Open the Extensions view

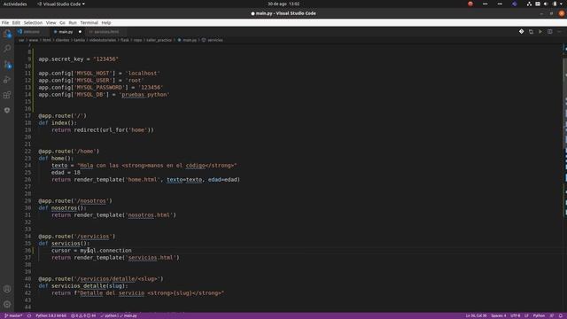click(x=7, y=95)
